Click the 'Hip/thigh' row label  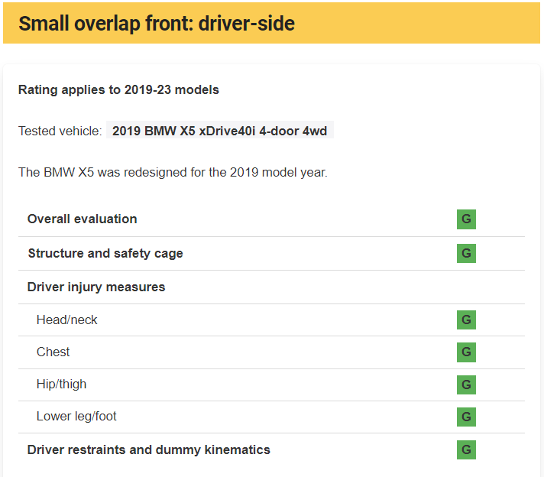click(61, 385)
